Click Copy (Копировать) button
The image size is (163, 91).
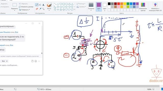tap(5, 7)
